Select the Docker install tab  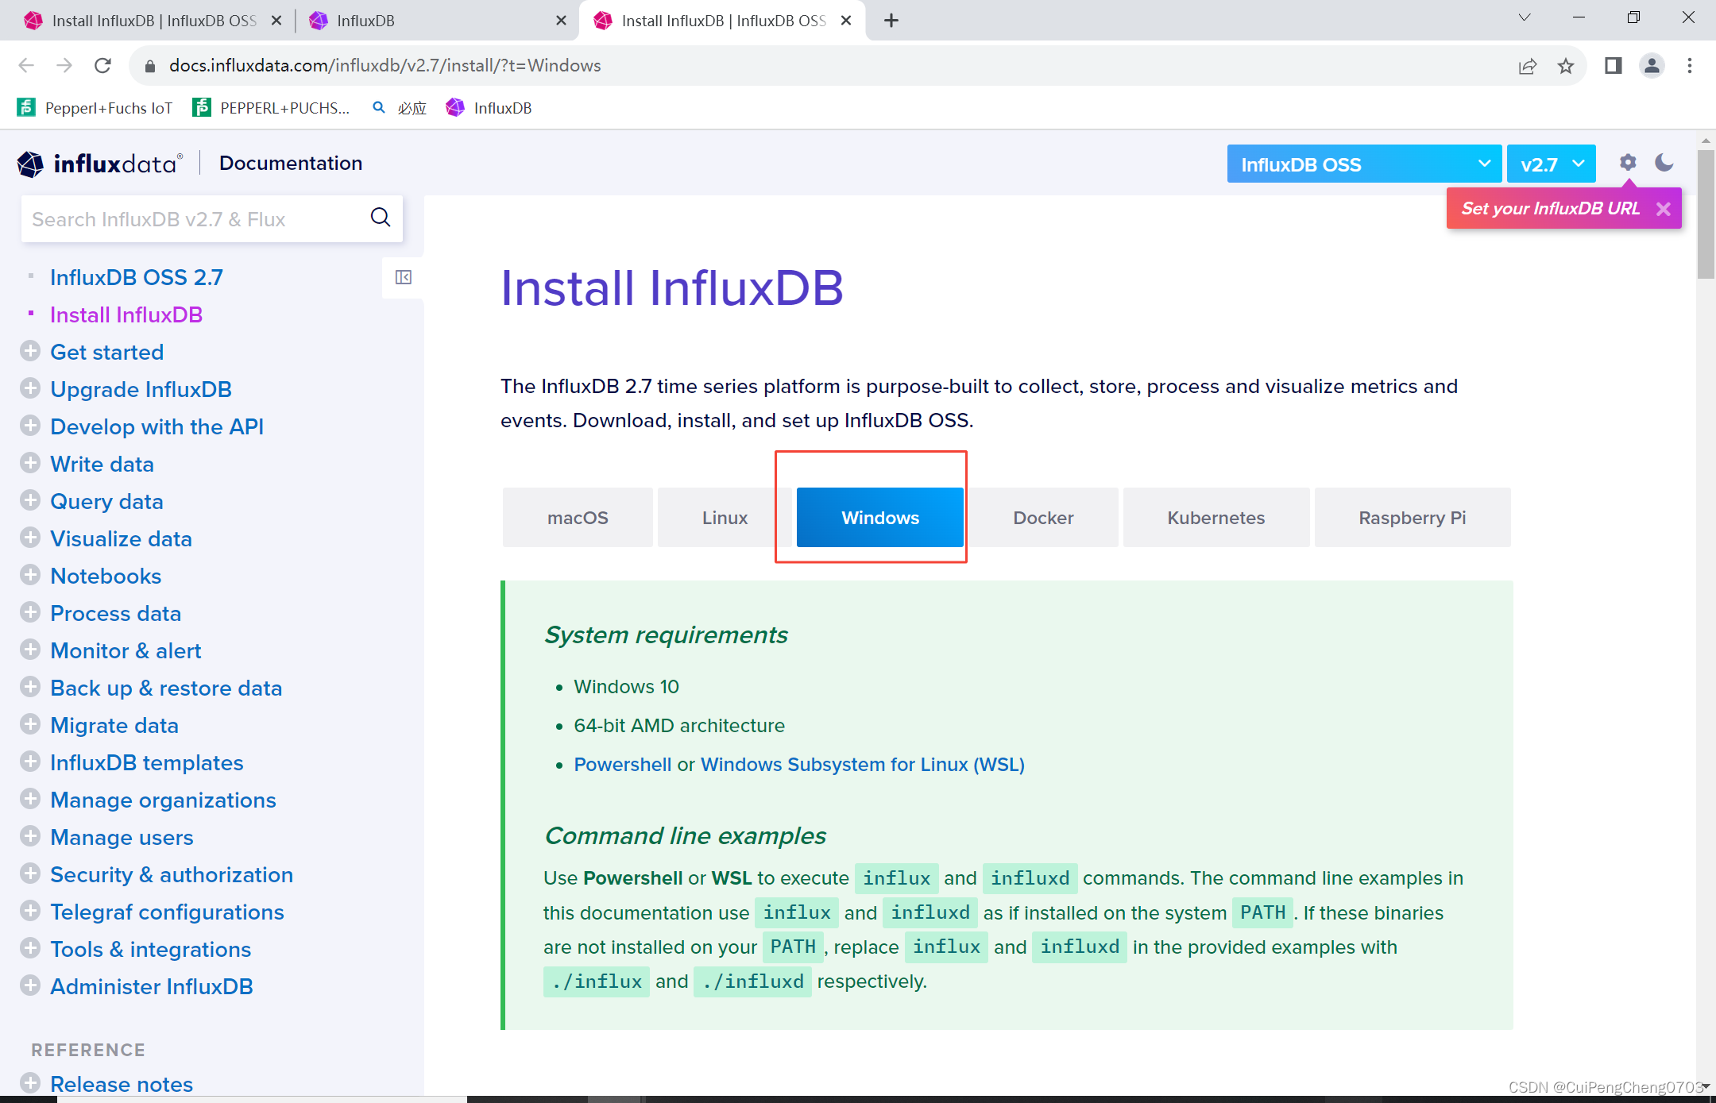(1043, 518)
